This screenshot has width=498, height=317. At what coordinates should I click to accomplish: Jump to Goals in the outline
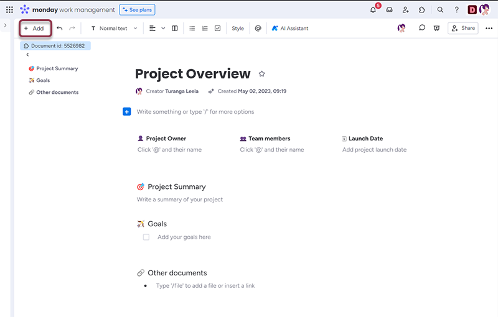(x=43, y=80)
